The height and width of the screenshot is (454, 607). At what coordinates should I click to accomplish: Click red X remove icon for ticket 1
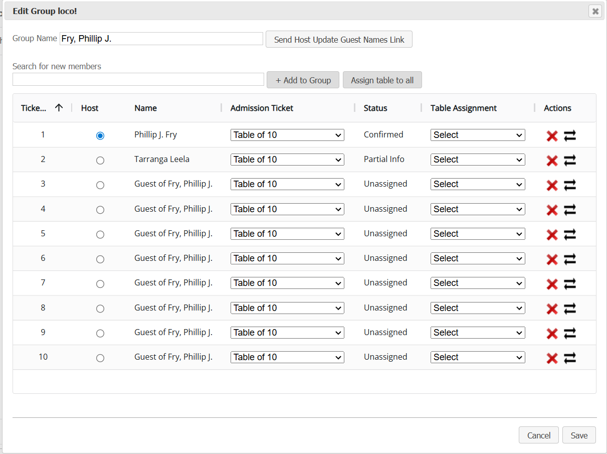tap(552, 136)
